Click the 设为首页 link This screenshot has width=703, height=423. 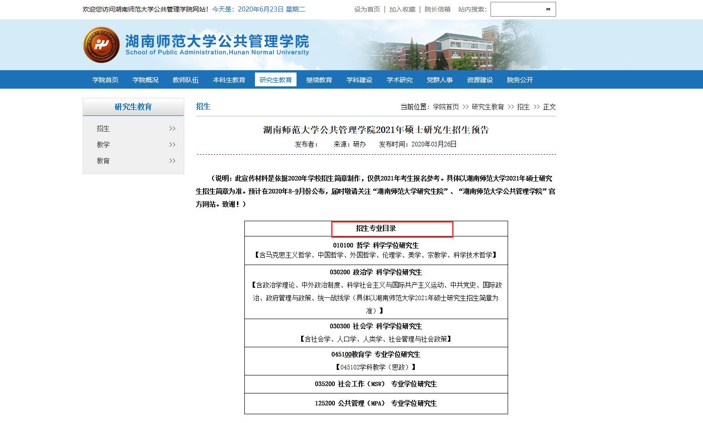click(367, 9)
